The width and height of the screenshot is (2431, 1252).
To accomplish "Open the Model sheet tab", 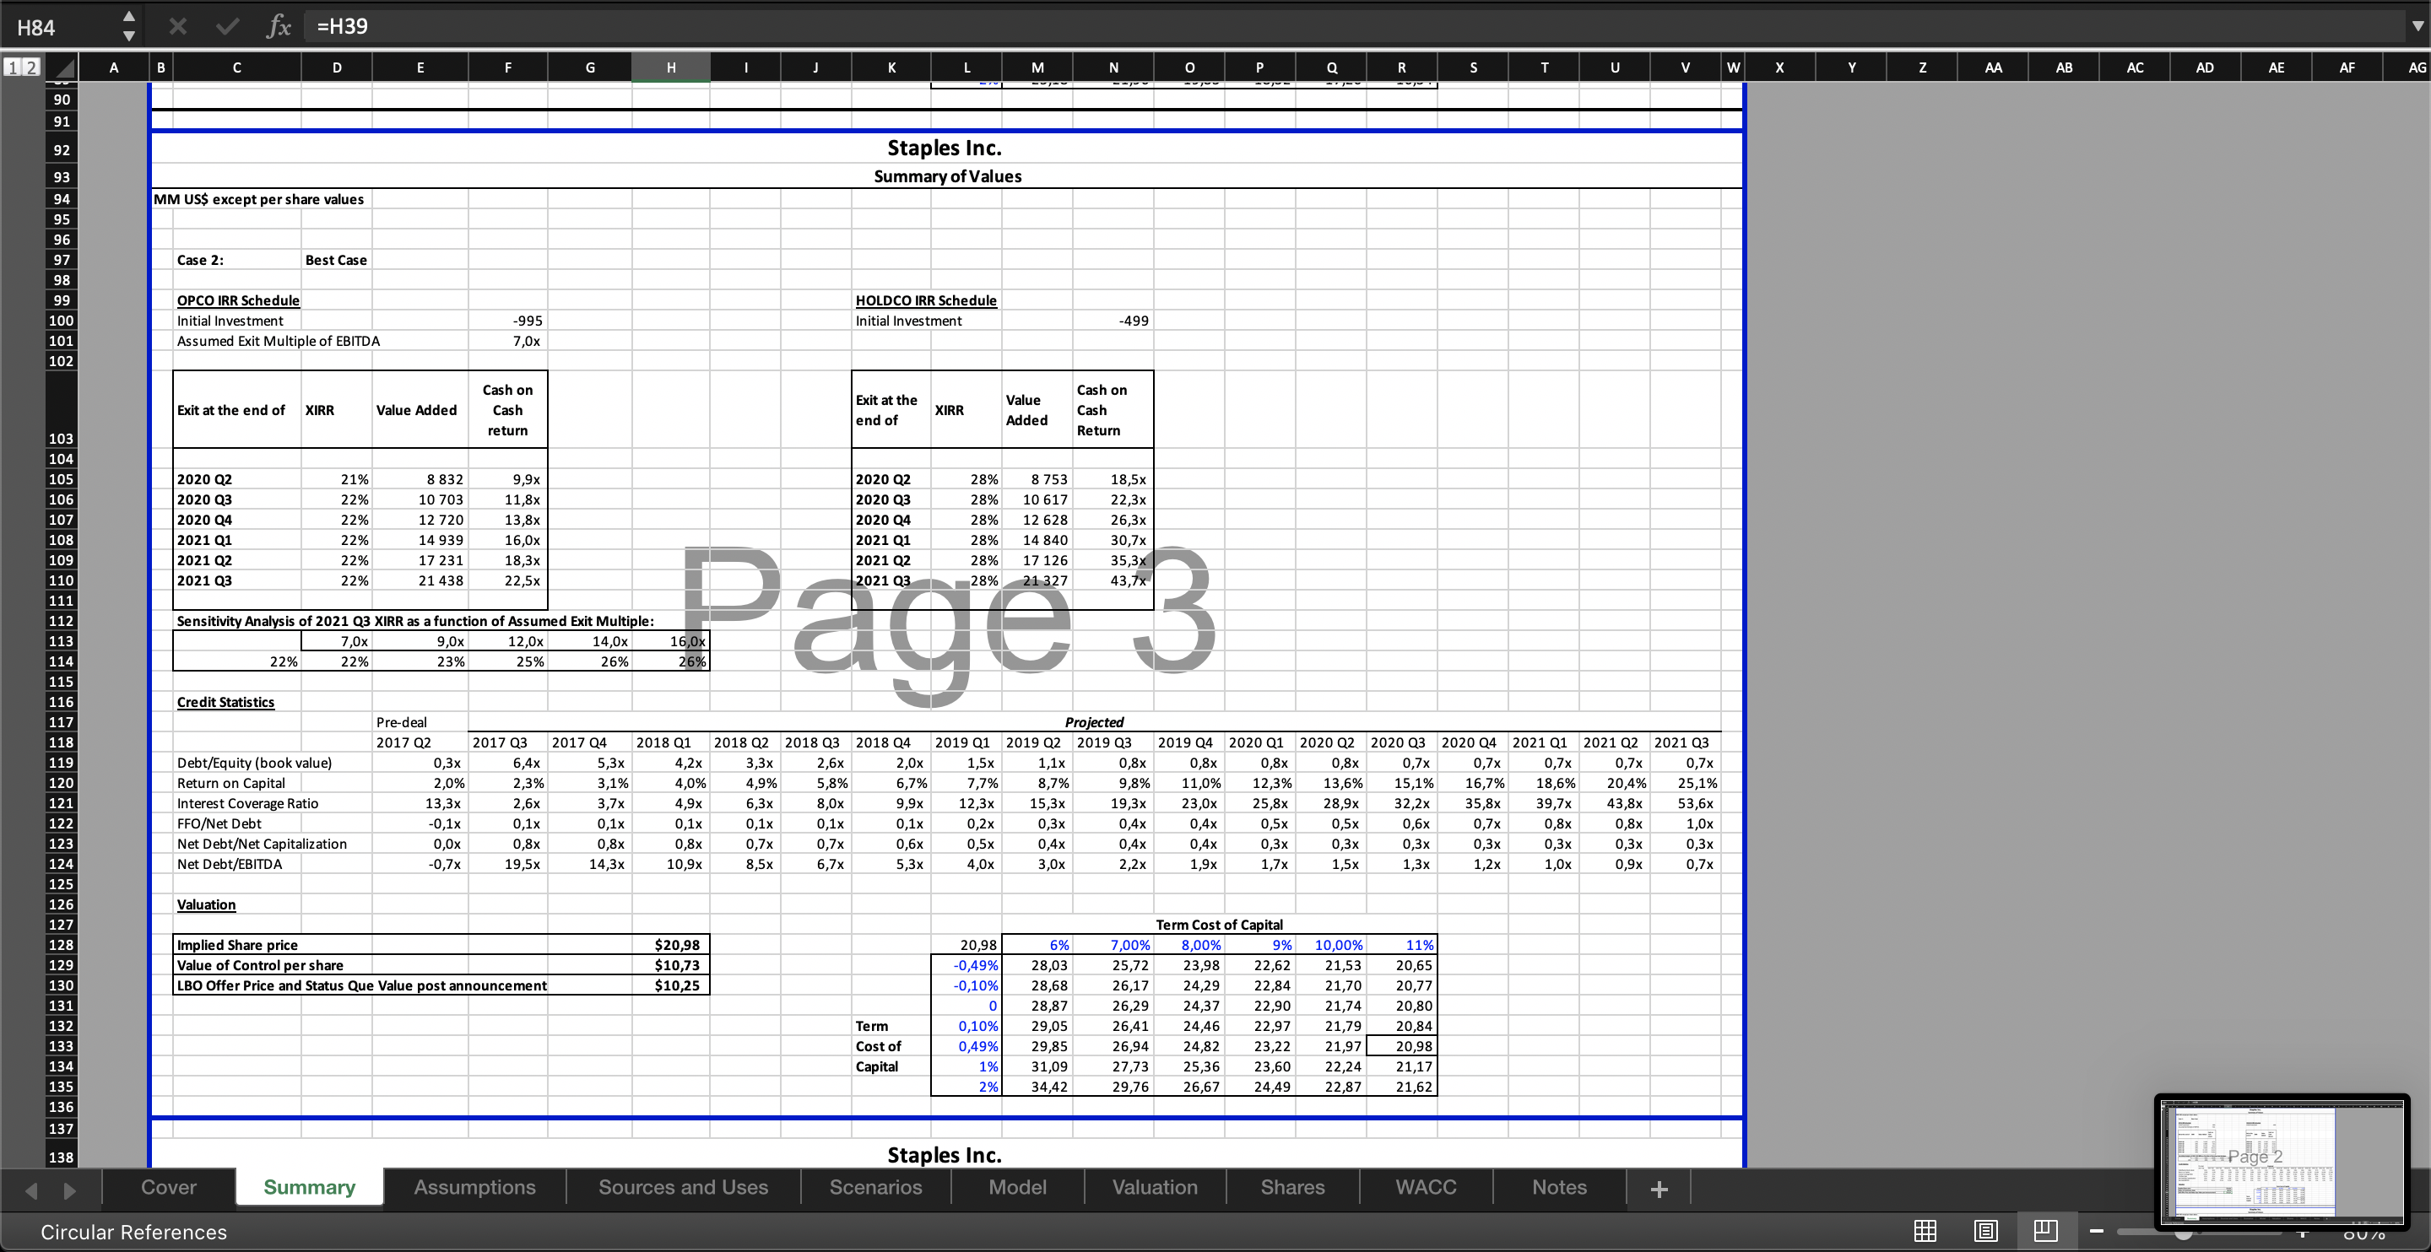I will pos(1017,1187).
